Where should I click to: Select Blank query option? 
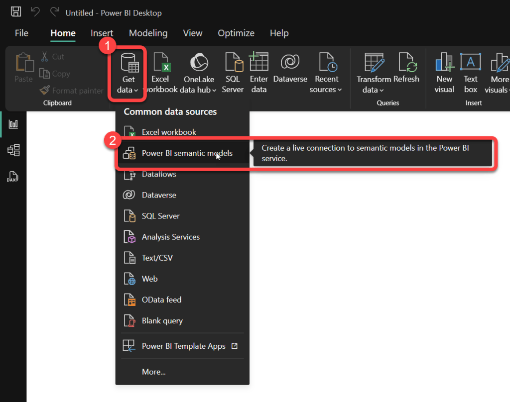(182, 321)
